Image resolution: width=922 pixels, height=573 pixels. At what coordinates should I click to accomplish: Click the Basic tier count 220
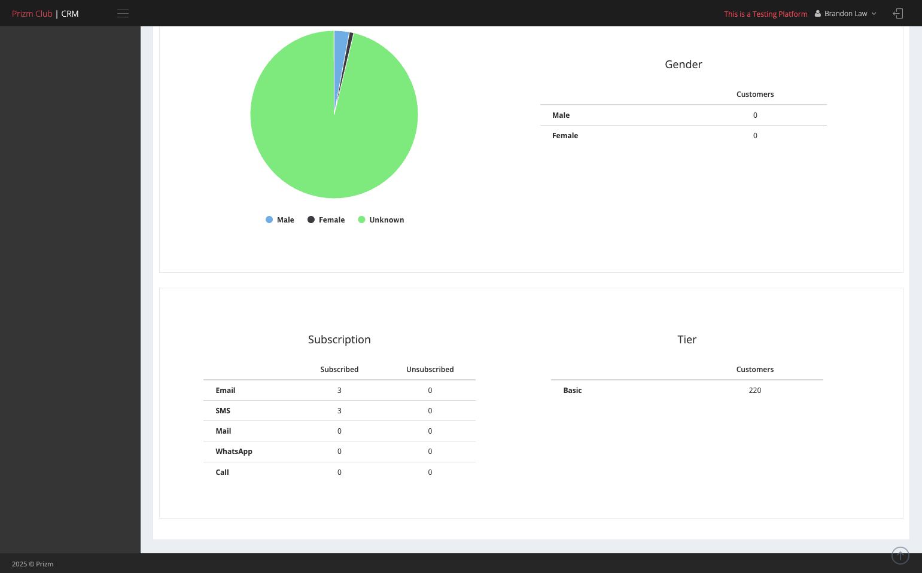coord(755,390)
